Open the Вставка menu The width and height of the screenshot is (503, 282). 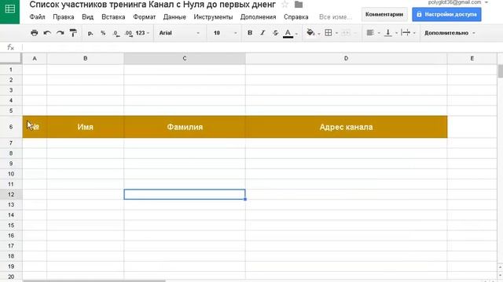tap(113, 17)
